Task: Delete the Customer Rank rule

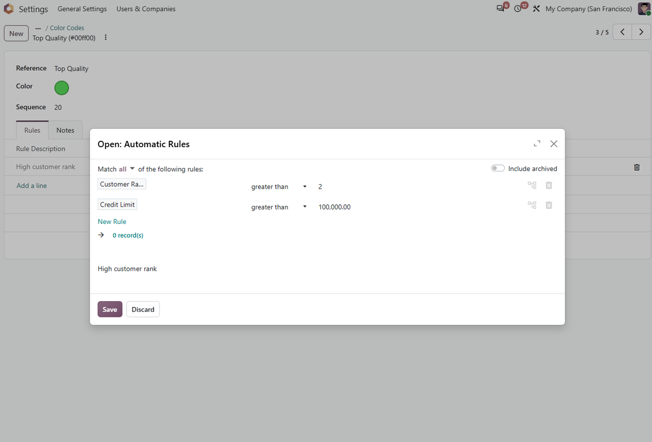Action: pyautogui.click(x=549, y=185)
